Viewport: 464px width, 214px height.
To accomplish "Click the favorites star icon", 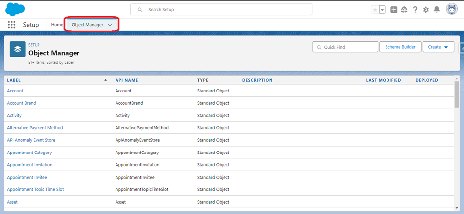I will click(x=375, y=10).
